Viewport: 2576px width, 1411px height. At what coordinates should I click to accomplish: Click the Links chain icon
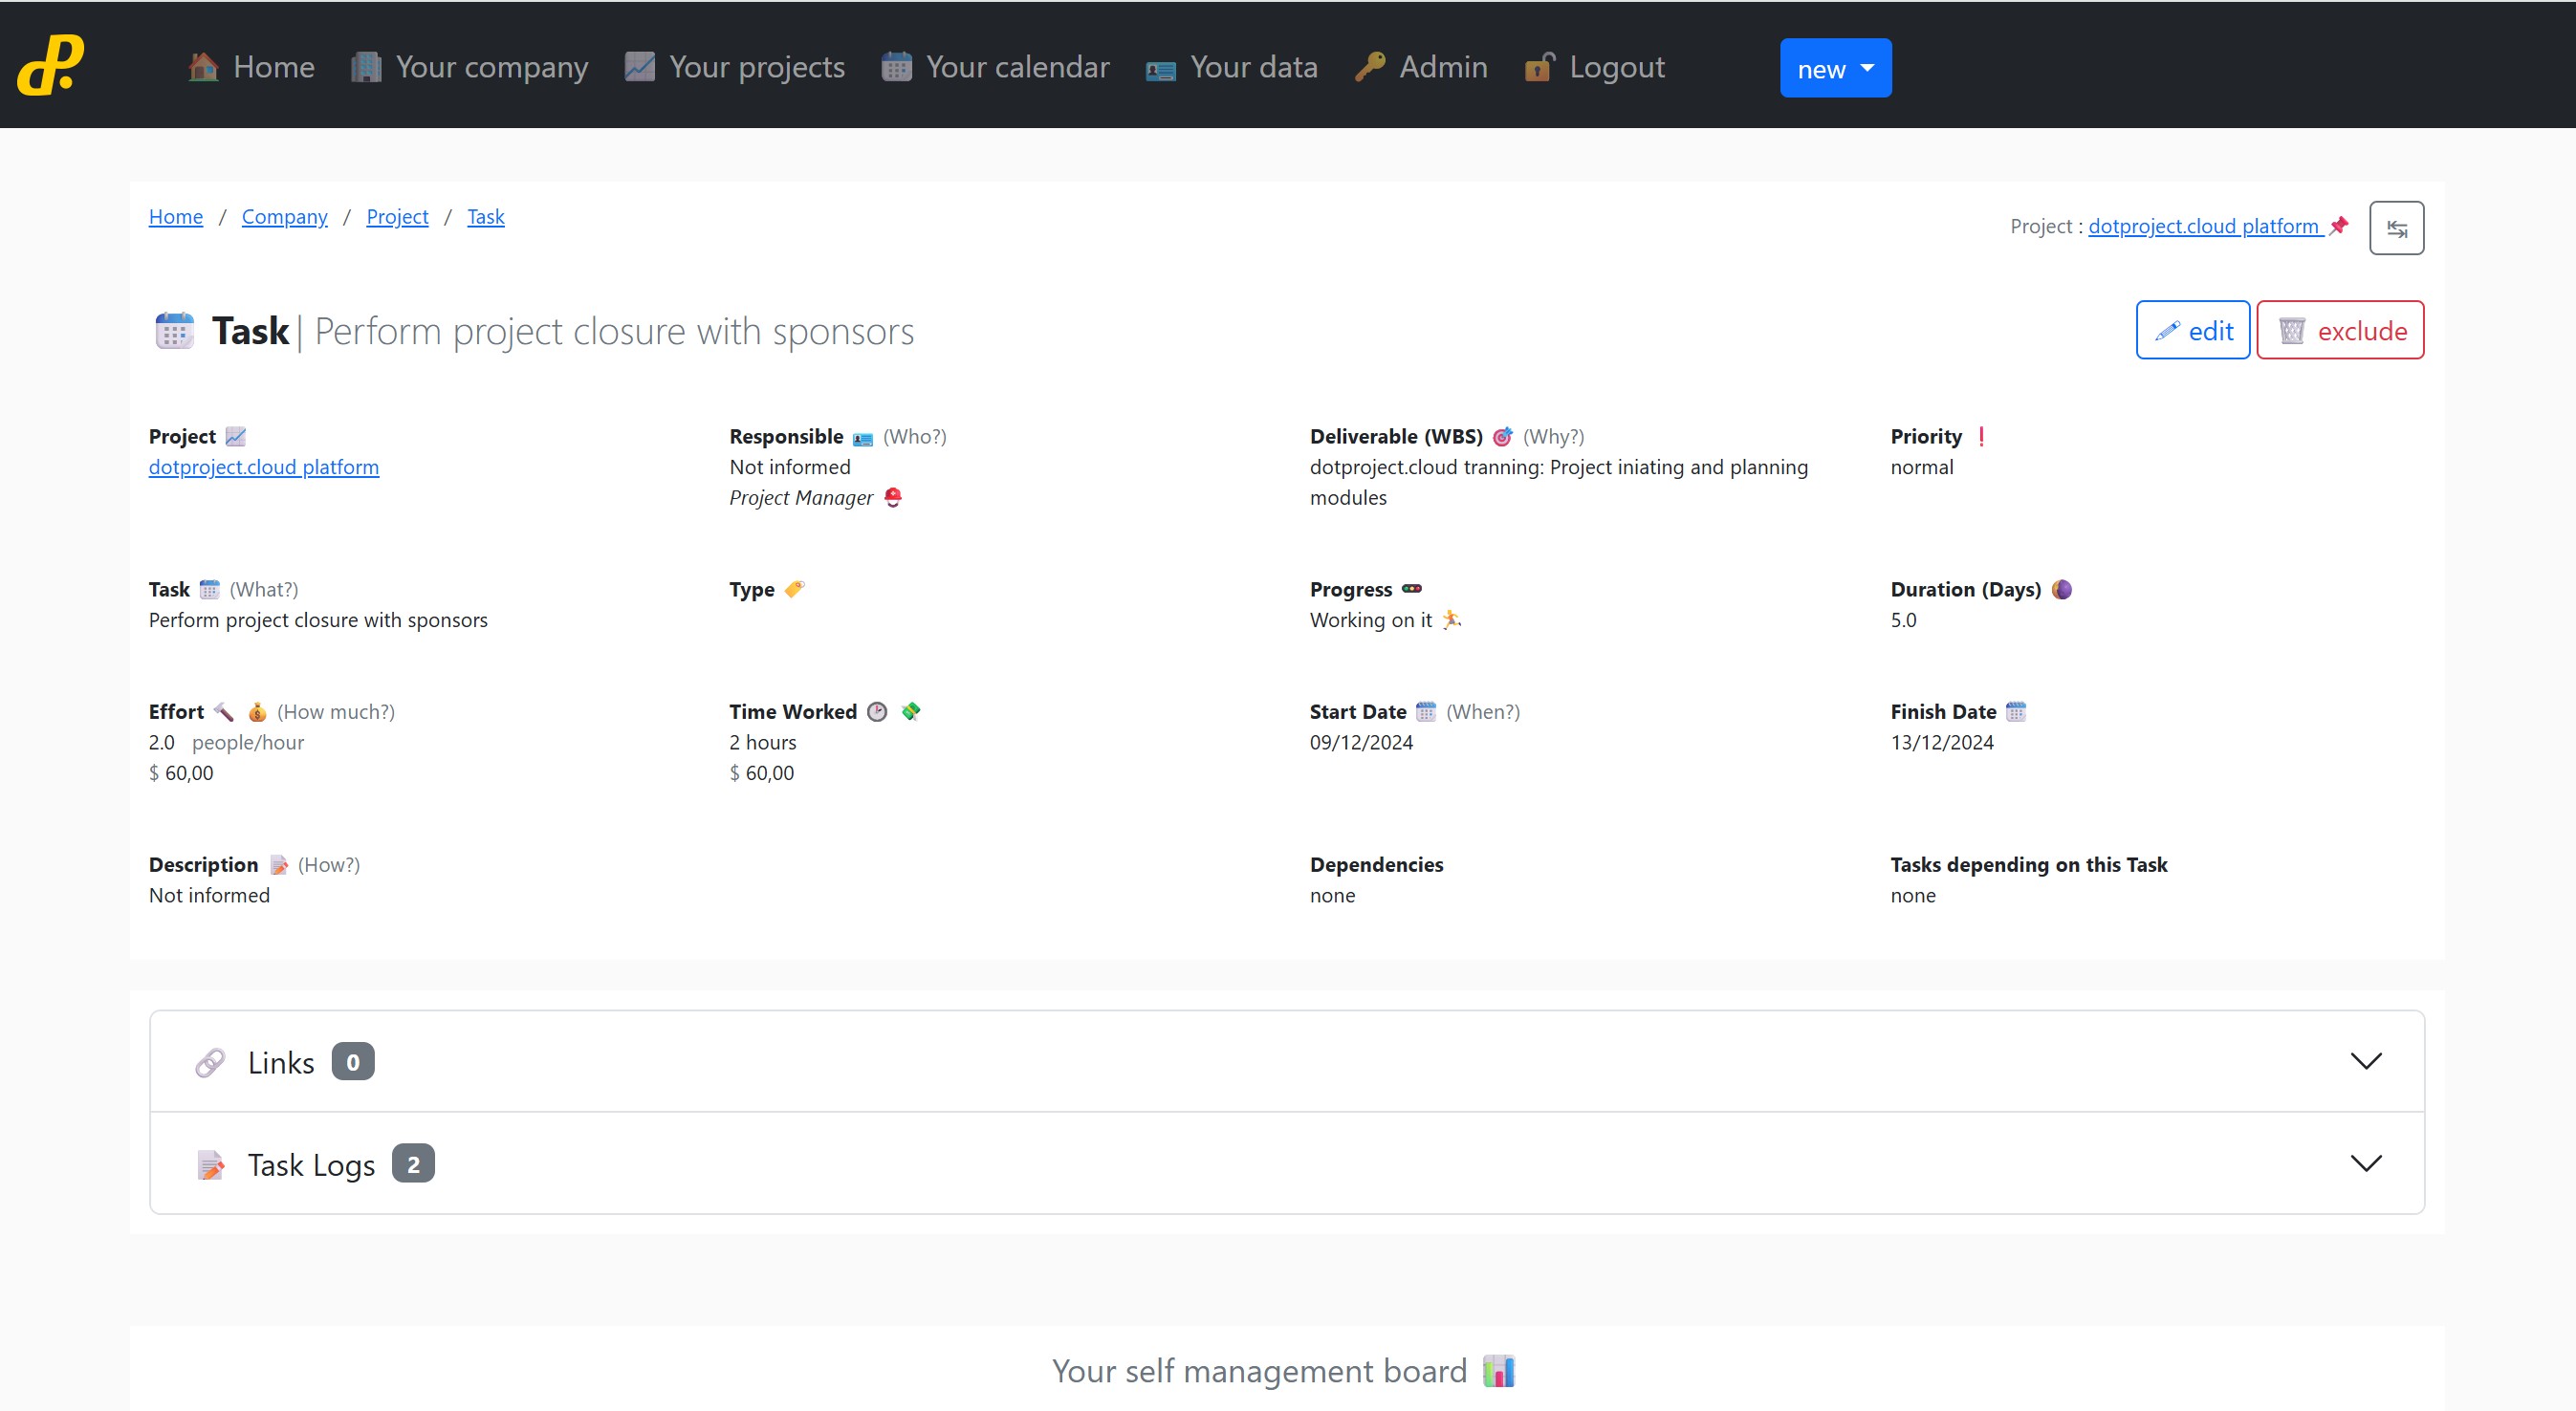click(211, 1061)
